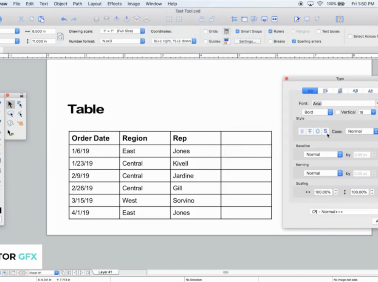The height and width of the screenshot is (282, 378).
Task: Click the guides color icon next to Guides
Action: pyautogui.click(x=226, y=42)
